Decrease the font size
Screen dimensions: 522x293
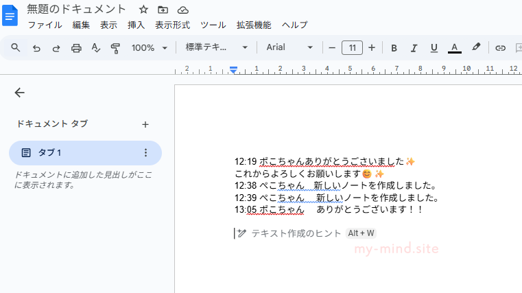(332, 48)
